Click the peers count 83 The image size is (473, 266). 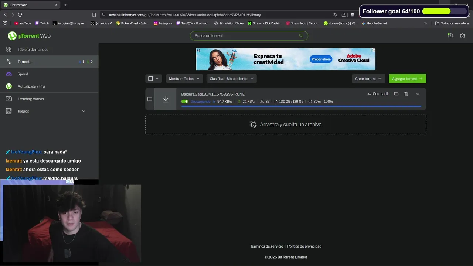[268, 102]
